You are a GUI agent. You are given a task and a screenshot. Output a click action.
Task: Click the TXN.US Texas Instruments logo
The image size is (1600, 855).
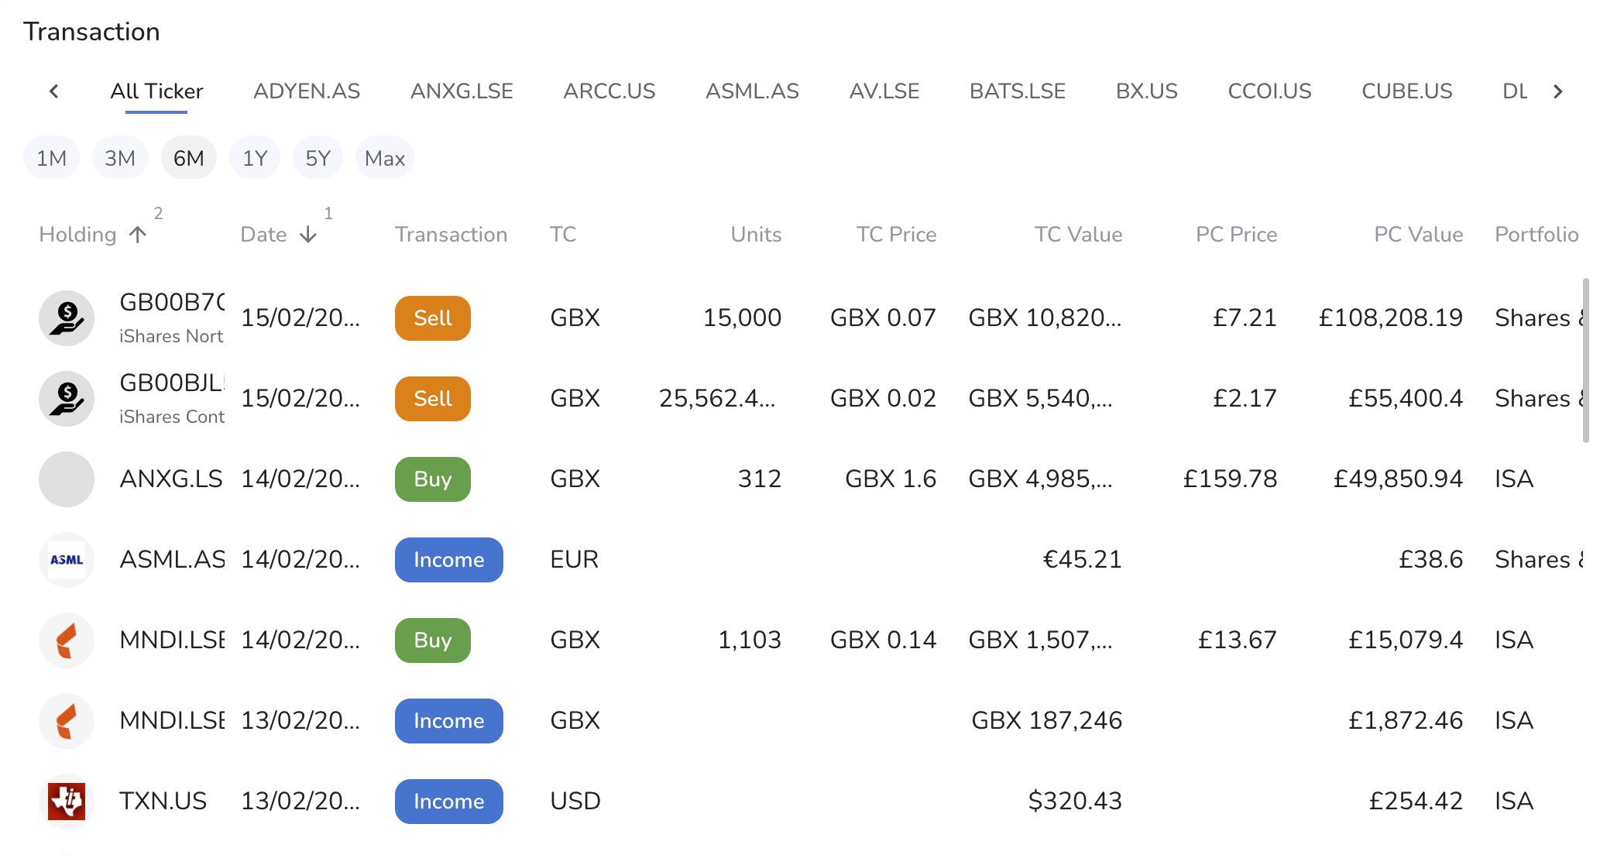pyautogui.click(x=67, y=802)
